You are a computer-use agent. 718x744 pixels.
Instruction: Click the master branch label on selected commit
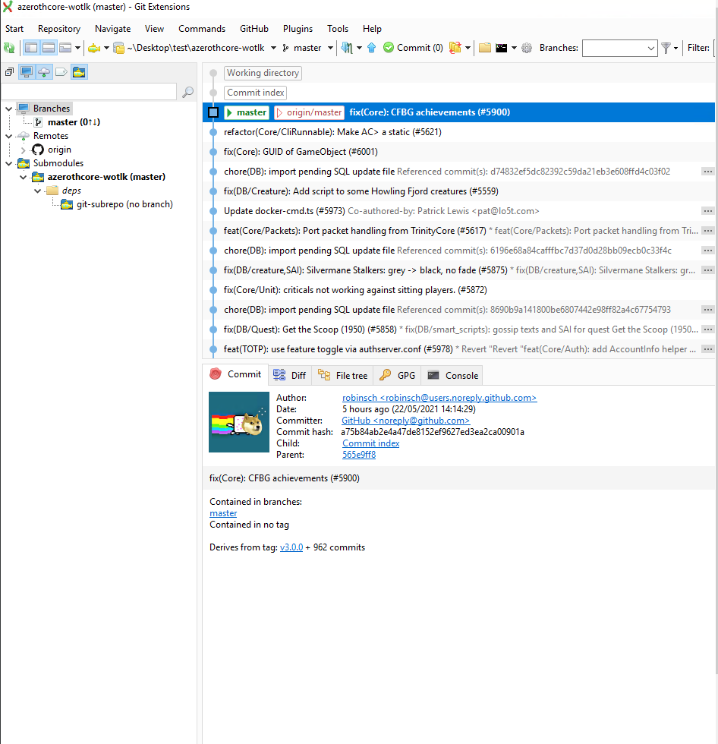click(247, 112)
